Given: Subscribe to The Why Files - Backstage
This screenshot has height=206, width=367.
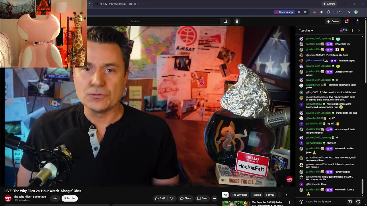Looking at the screenshot, I should [69, 198].
